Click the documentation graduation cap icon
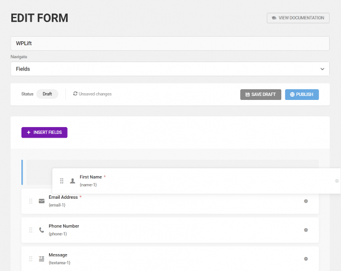341x271 pixels. [x=274, y=18]
